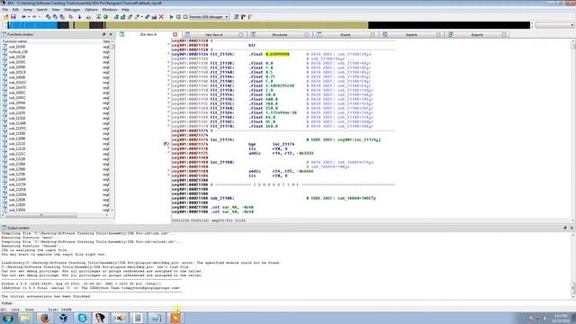Screen dimensions: 576x324
Task: Open the Options menu
Action: coord(91,10)
